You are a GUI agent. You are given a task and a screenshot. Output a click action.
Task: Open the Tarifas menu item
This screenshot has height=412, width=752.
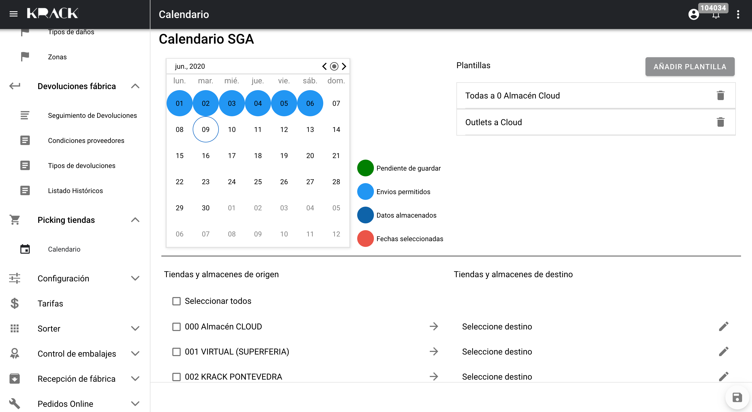(50, 303)
